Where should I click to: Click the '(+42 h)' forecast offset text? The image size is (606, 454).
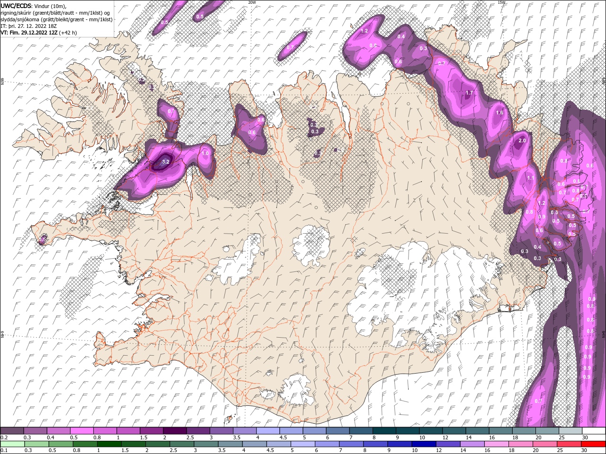click(68, 33)
